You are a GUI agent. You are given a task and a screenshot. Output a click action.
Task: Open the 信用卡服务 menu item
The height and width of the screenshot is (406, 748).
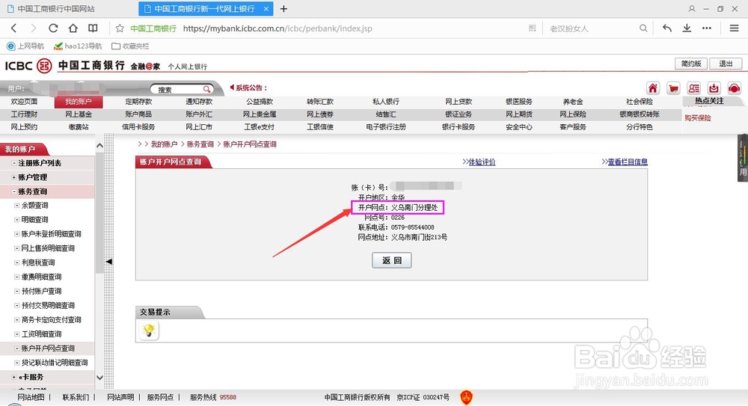coord(138,127)
